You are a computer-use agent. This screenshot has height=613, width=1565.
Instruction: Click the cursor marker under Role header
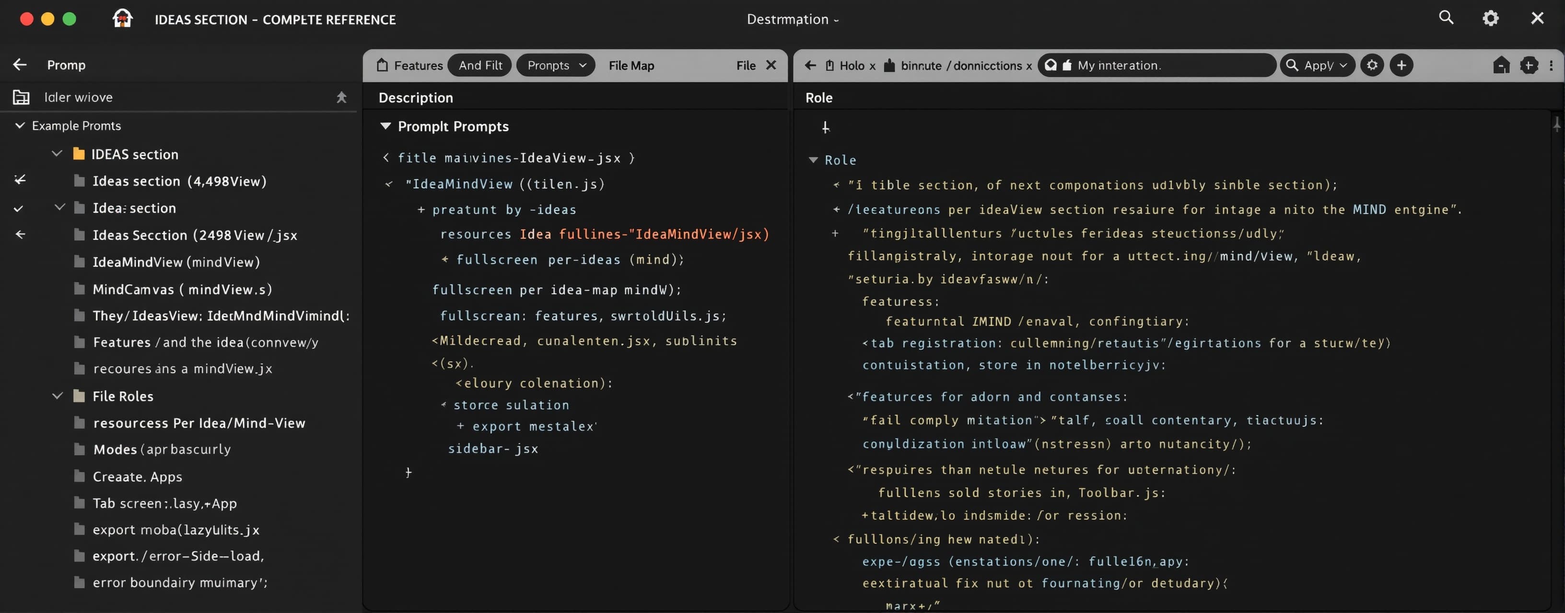point(826,127)
